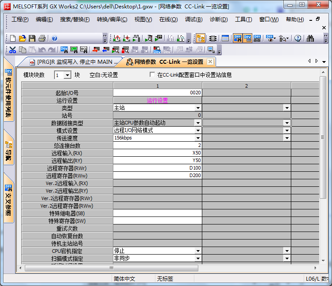Viewport: 332px width, 286px height.
Task: Click the 起始I/O号 field showing 0020
Action: 158,93
